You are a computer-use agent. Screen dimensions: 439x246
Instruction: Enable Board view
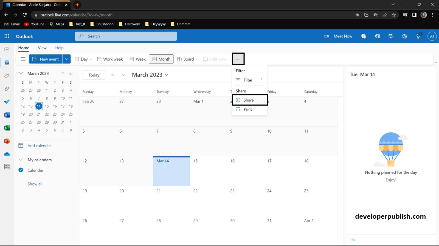pos(188,59)
